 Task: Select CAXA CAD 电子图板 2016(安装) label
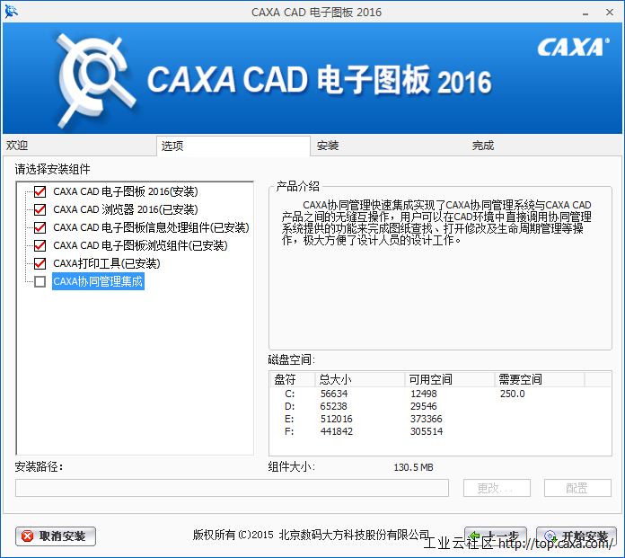tap(126, 191)
